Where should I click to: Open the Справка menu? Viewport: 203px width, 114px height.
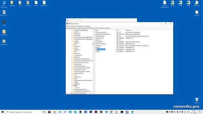[x=88, y=26]
